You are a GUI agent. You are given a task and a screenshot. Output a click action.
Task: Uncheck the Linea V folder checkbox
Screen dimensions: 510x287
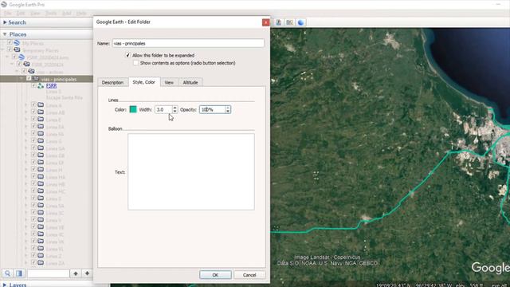pos(33,219)
